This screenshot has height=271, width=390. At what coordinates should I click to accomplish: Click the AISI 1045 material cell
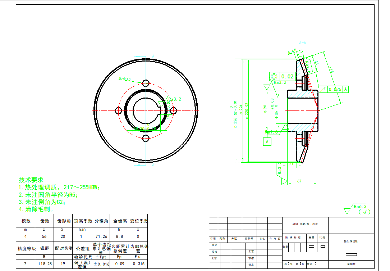[x=305, y=224]
